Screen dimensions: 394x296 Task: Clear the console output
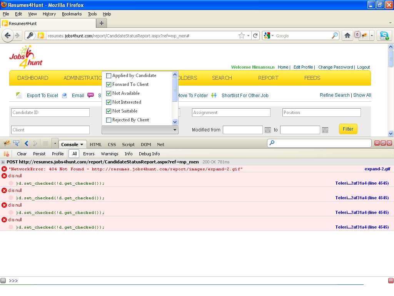(22, 154)
